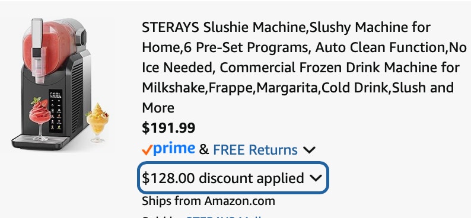The width and height of the screenshot is (471, 218).
Task: Click the machine's black control panel in the image
Action: tap(56, 111)
